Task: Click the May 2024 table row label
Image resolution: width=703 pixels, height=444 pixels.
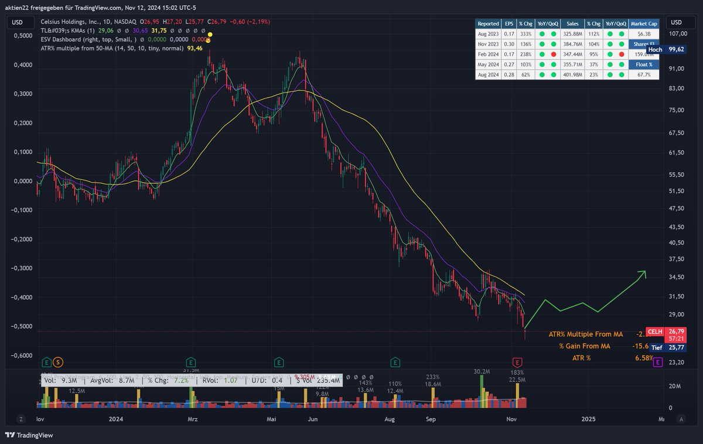Action: coord(488,64)
